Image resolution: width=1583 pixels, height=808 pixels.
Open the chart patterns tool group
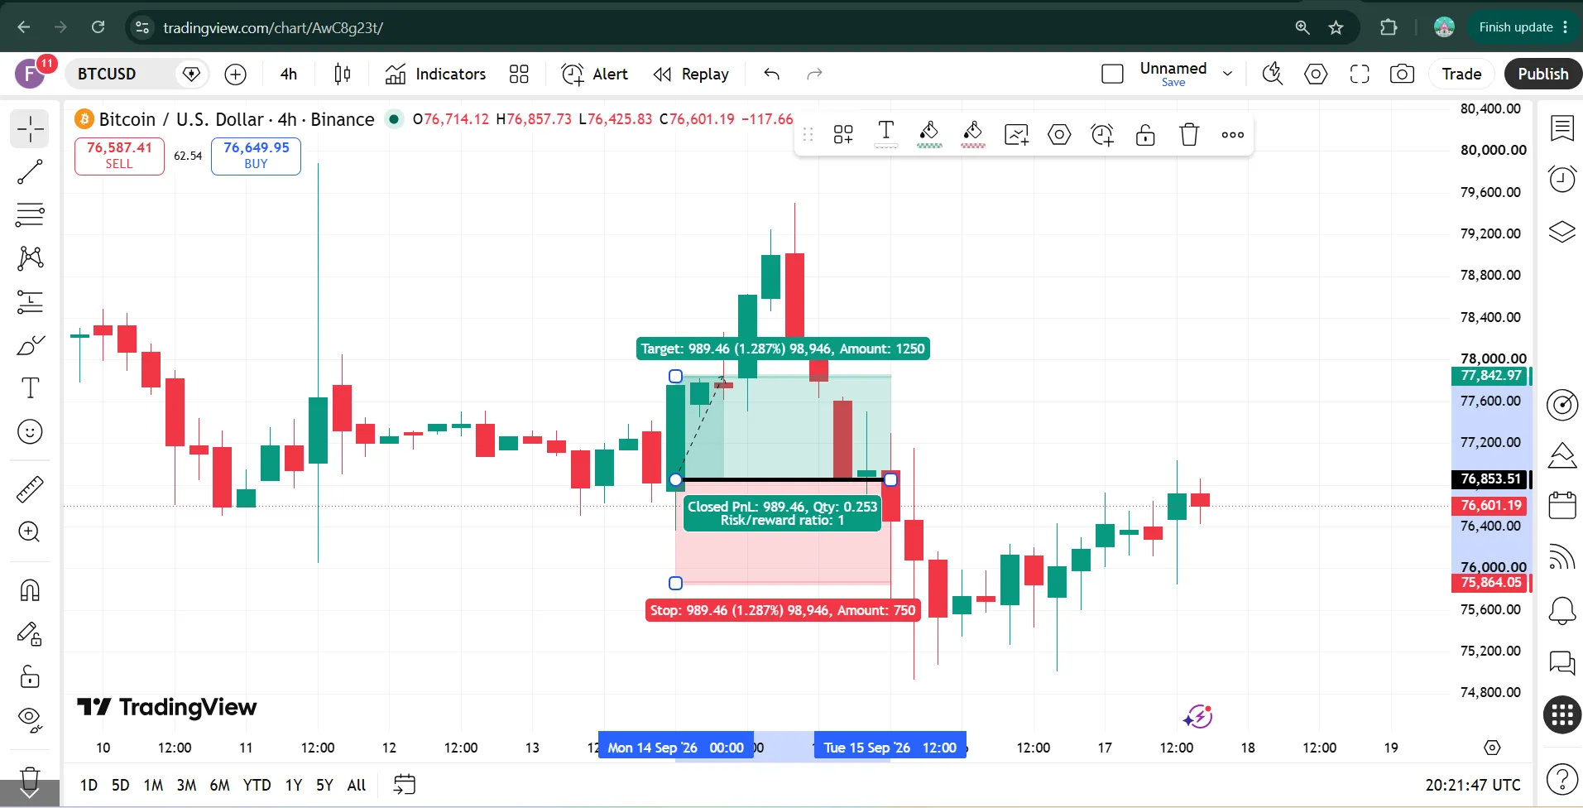(x=30, y=258)
